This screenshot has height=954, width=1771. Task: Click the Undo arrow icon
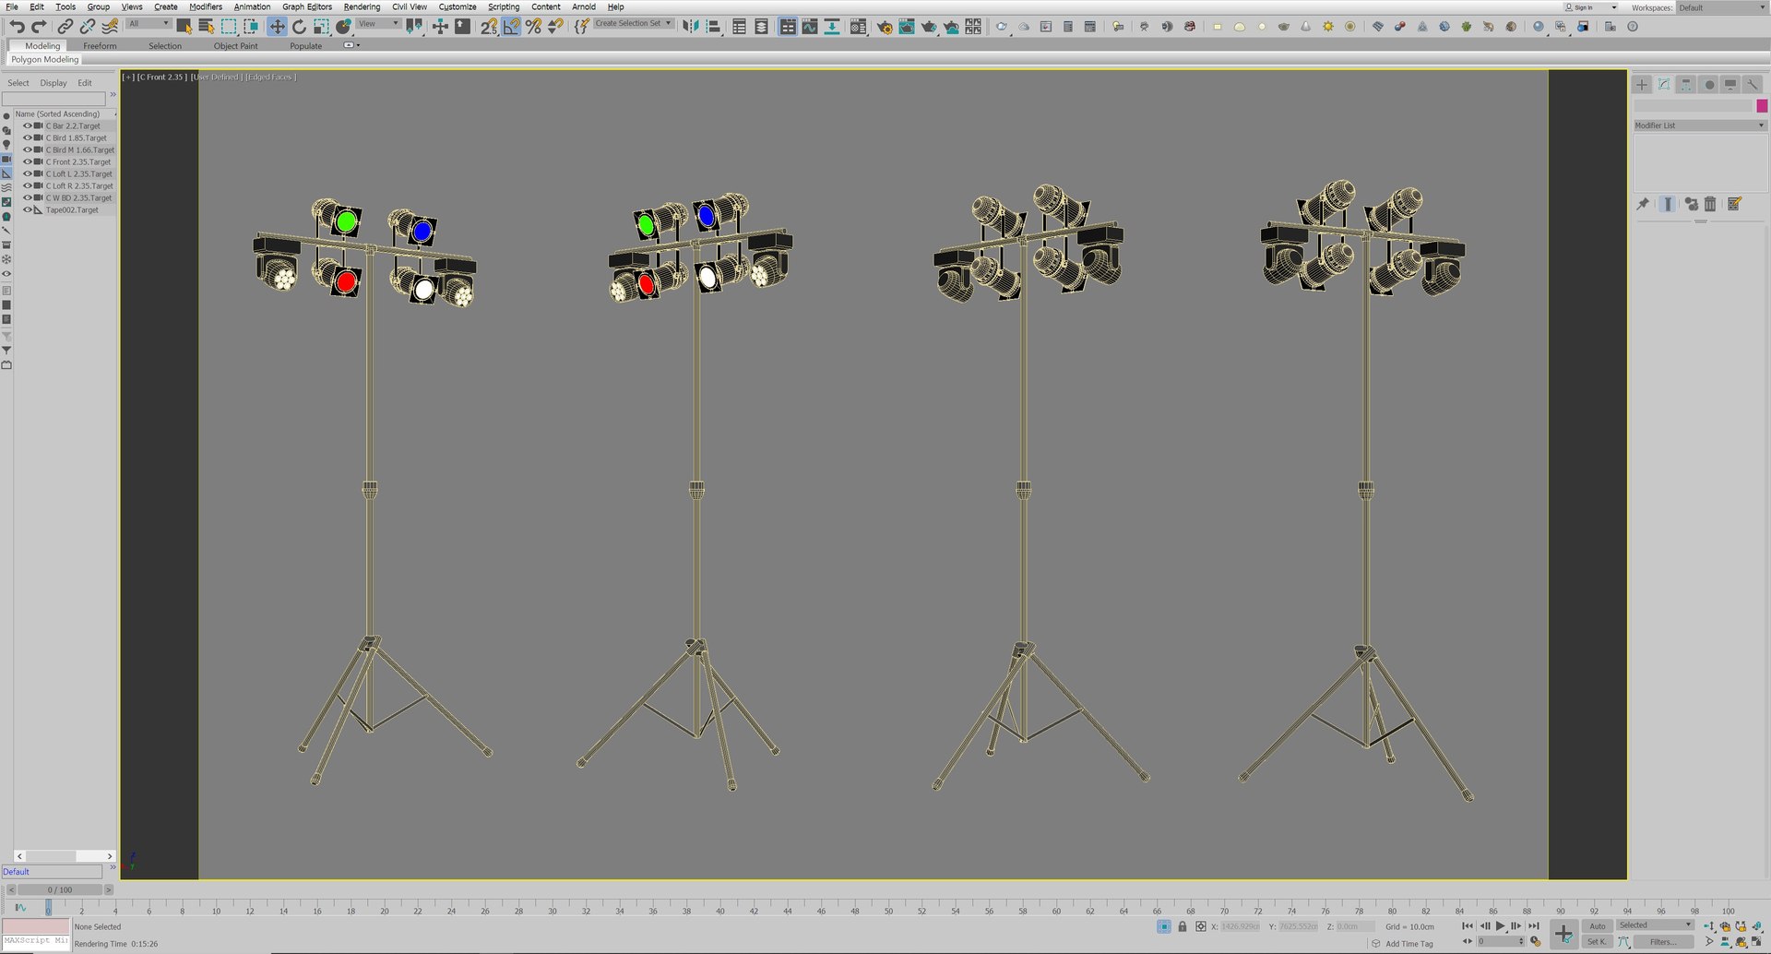17,27
